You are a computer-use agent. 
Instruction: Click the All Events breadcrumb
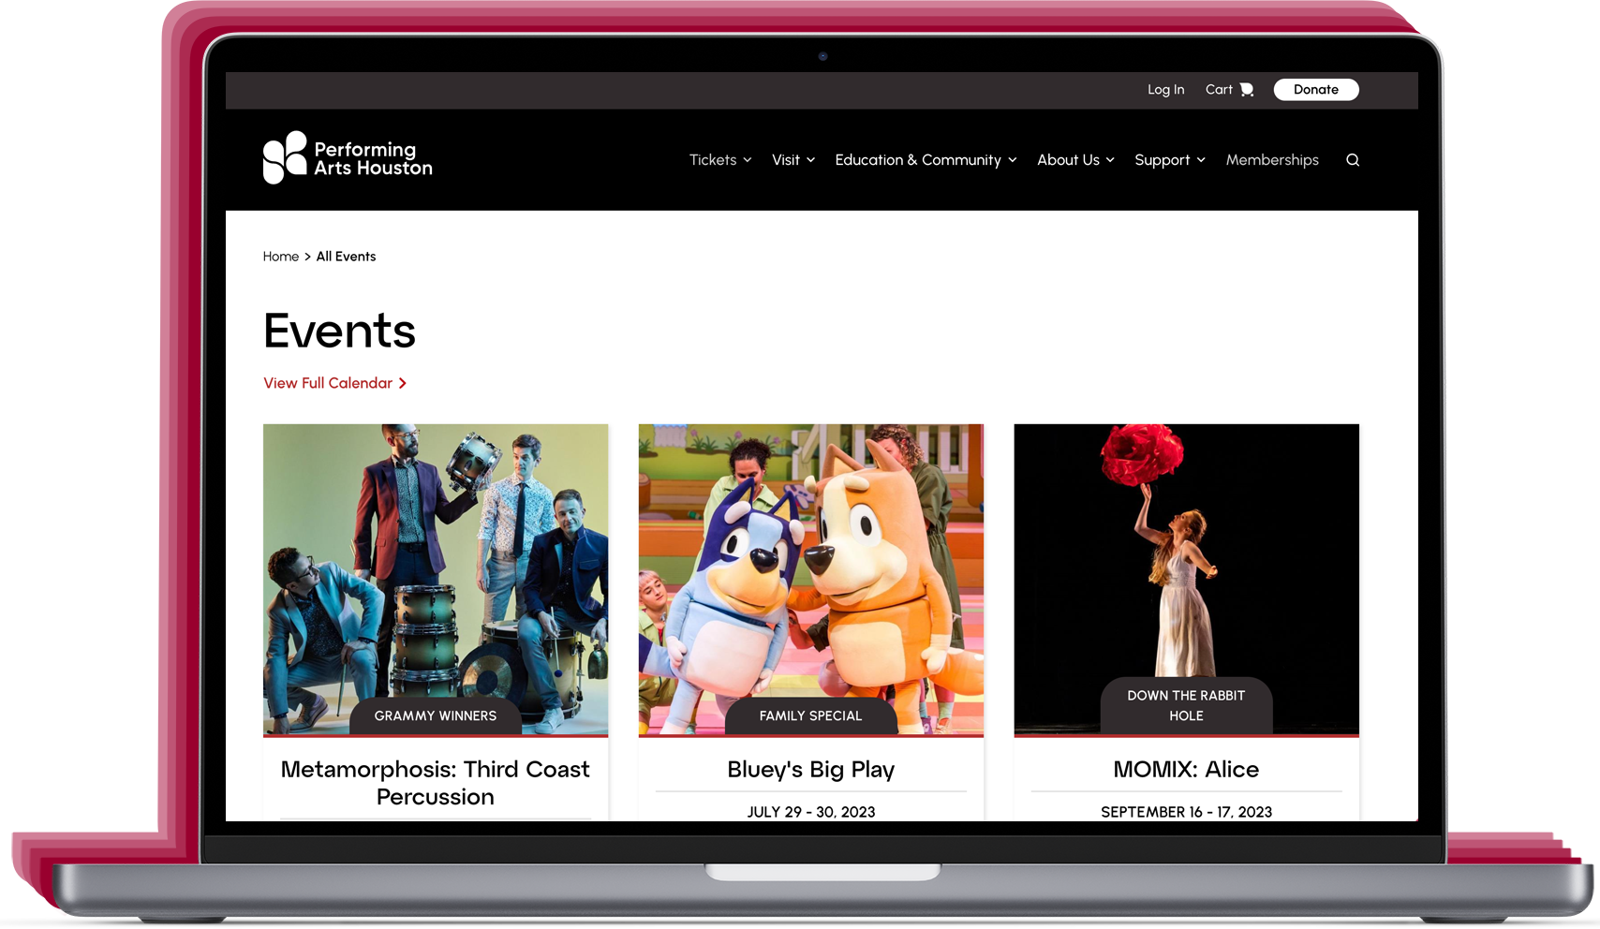[x=346, y=257]
